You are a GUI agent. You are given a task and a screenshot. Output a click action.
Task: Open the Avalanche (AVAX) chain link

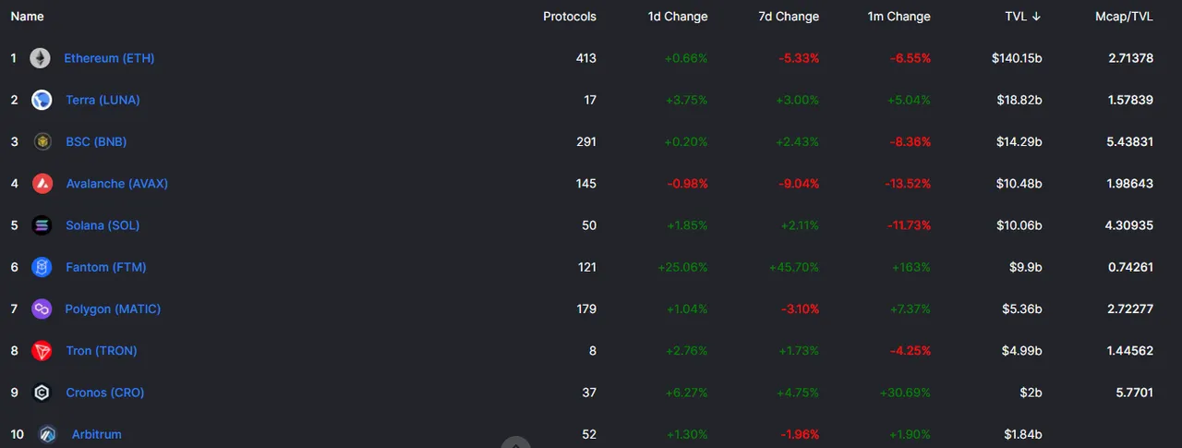pos(117,184)
